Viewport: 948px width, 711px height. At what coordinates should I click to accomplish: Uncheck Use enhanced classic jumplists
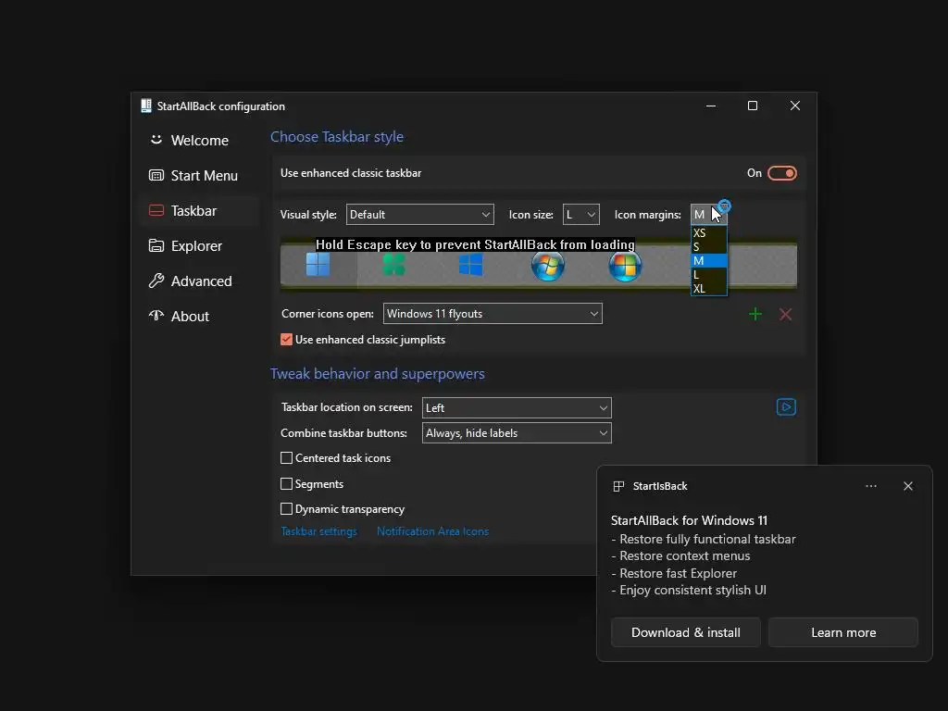tap(287, 340)
